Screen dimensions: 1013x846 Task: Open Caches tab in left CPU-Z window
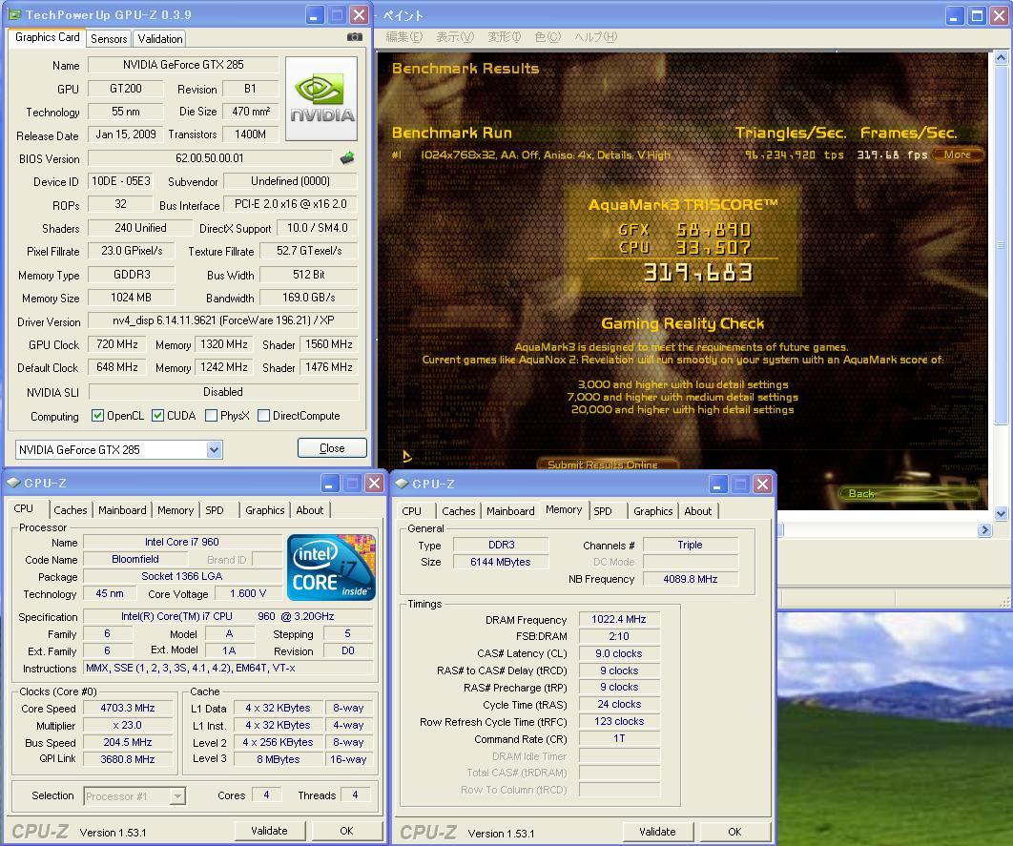[70, 510]
